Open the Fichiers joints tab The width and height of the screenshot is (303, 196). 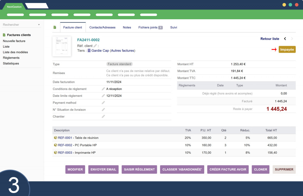pyautogui.click(x=150, y=27)
